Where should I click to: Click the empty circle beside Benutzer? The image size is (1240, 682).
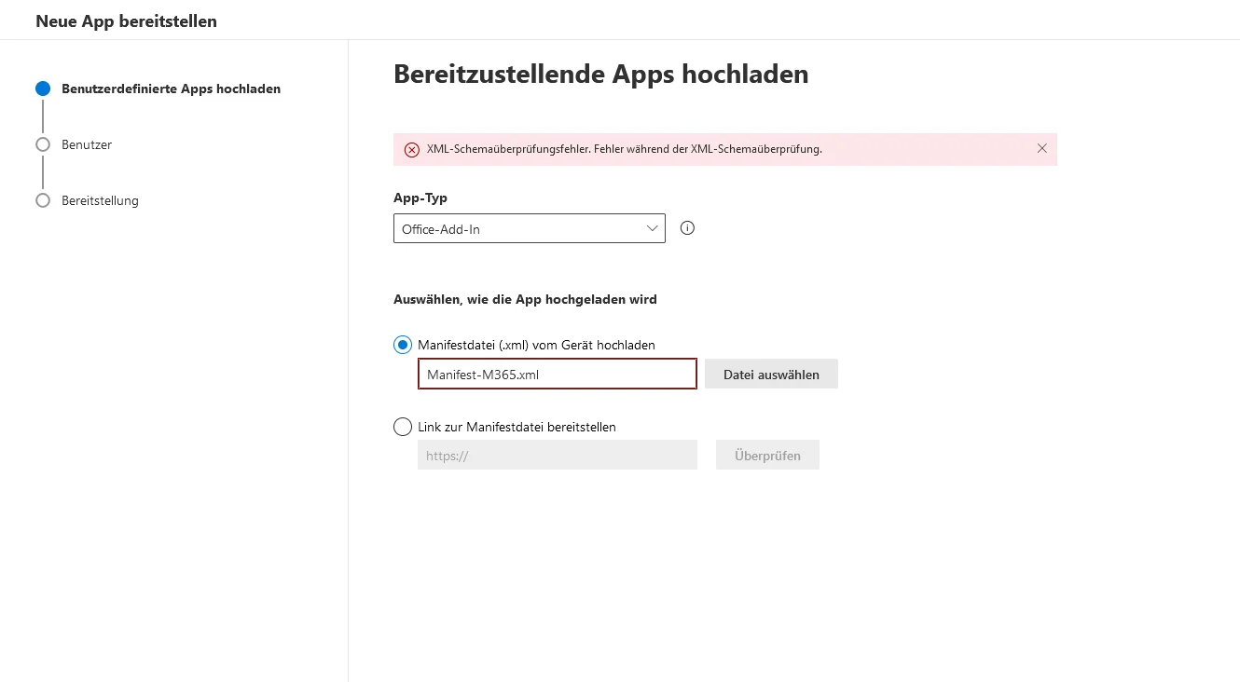42,144
